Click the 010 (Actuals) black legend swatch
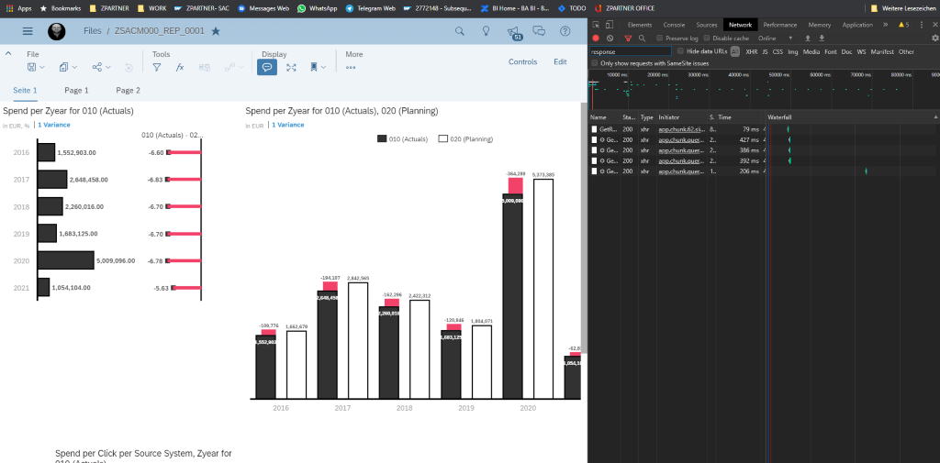Screen dimensions: 940x463 [382, 139]
